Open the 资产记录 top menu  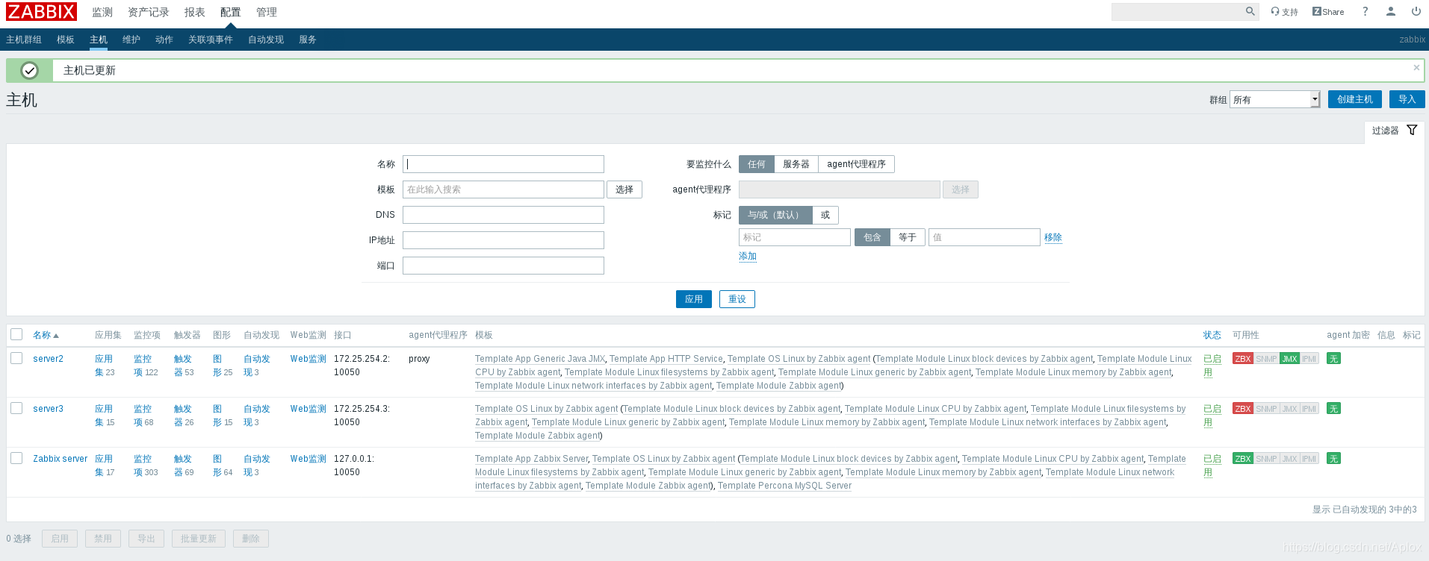click(149, 13)
